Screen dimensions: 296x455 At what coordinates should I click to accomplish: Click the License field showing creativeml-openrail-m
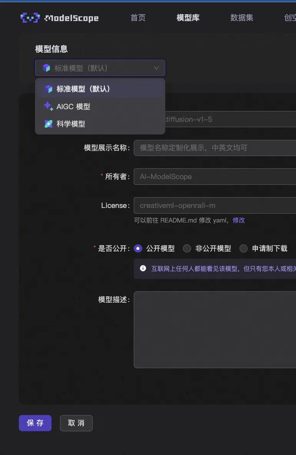point(215,206)
